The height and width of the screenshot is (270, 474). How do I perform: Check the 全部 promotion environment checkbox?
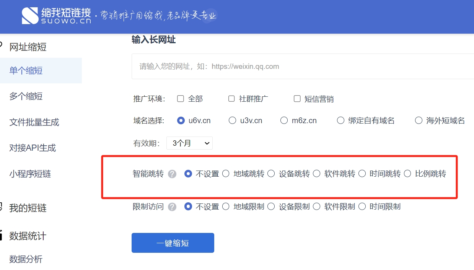pos(181,99)
